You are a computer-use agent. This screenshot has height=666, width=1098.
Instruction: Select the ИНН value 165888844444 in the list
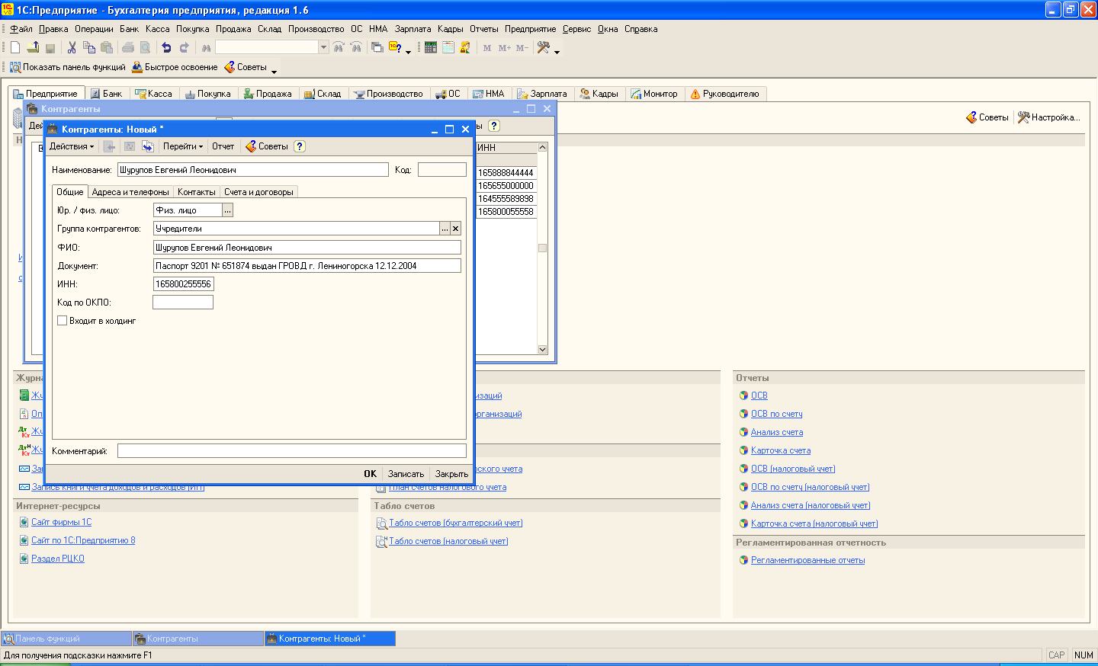tap(506, 173)
